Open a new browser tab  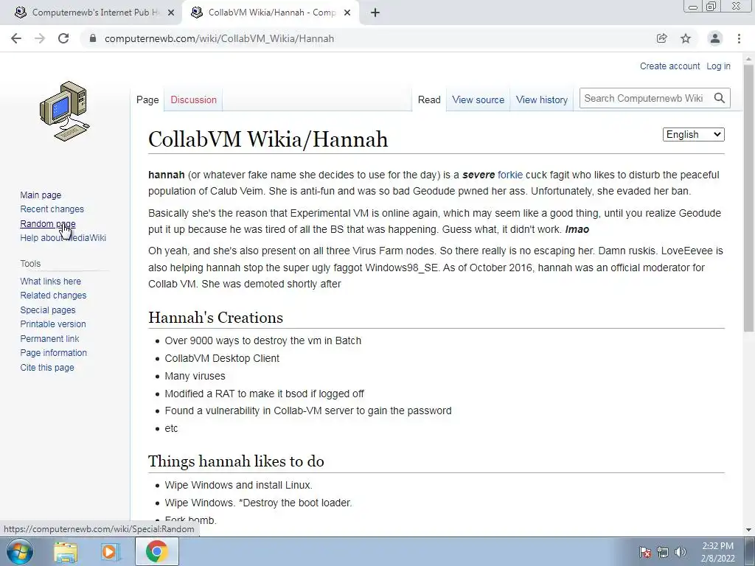pyautogui.click(x=375, y=13)
